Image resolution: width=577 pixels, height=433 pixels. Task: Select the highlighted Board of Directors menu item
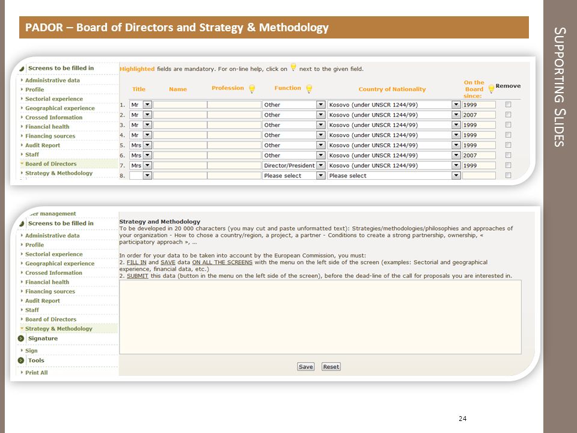[x=50, y=164]
